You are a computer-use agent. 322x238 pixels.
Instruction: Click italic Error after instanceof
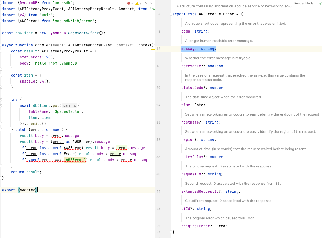69,154
